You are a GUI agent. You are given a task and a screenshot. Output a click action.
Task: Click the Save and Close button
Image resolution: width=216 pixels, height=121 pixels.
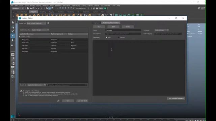point(82,101)
